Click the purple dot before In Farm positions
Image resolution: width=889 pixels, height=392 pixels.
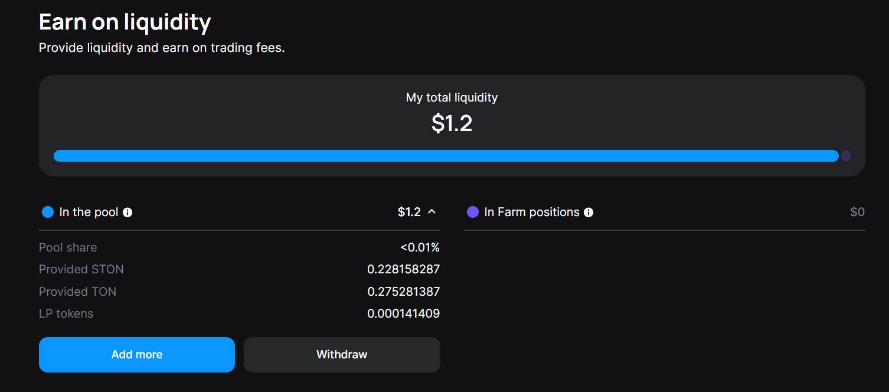[472, 212]
